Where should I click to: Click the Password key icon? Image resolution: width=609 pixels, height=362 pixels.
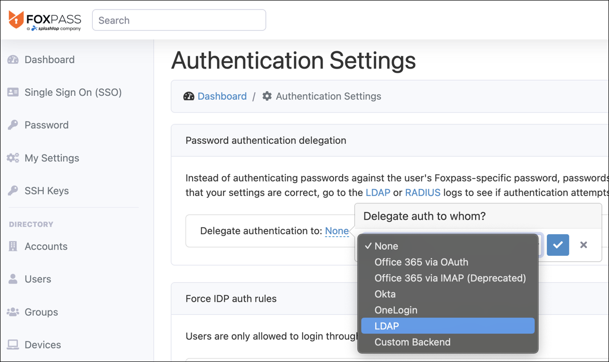[x=13, y=125]
